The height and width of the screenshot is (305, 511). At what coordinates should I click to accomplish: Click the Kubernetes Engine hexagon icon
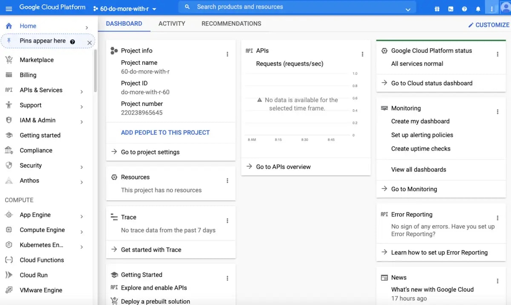(x=9, y=245)
